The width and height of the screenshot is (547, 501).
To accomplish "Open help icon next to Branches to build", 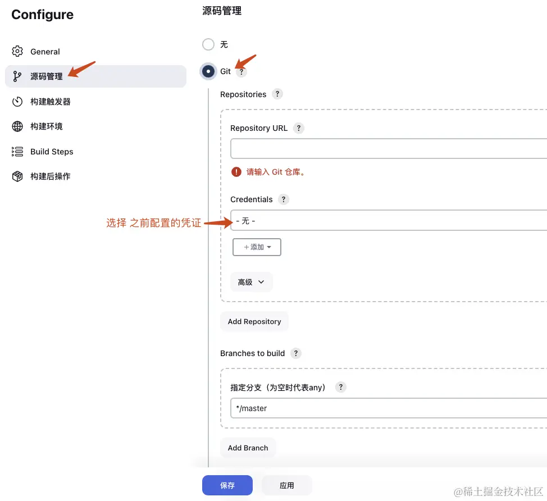I will (296, 353).
